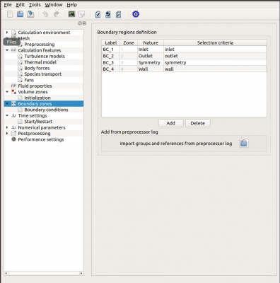
Task: Select Preprocessing in the tree
Action: point(40,45)
